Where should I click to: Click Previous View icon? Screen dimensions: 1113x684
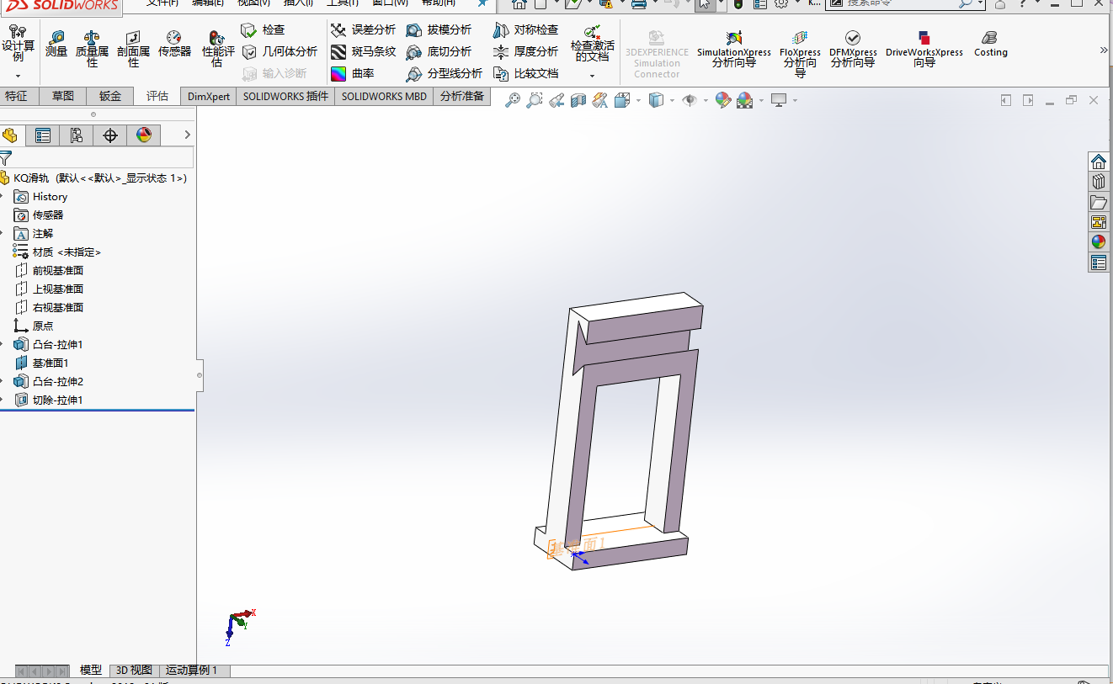point(556,101)
